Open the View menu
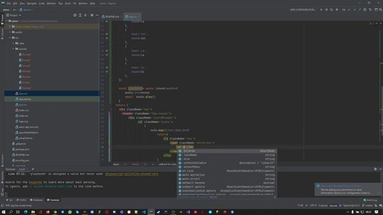This screenshot has width=383, height=215. [22, 4]
